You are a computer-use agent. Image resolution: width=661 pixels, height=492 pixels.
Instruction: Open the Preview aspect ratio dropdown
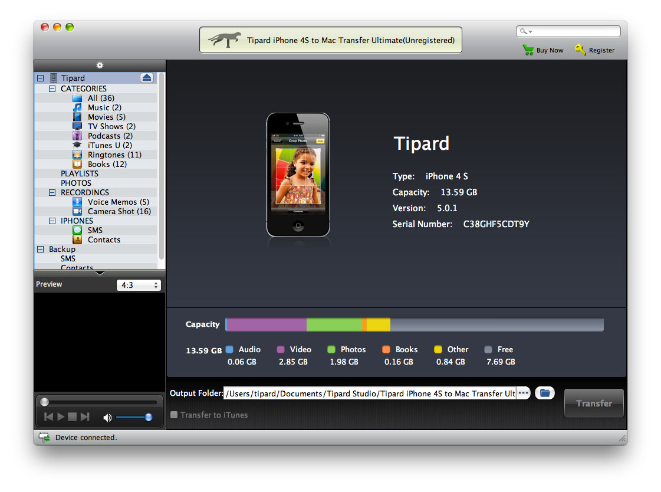coord(139,284)
